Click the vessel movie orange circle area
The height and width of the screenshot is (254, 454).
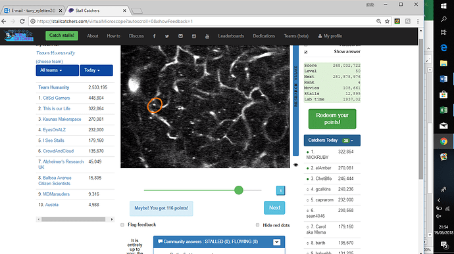(x=155, y=105)
